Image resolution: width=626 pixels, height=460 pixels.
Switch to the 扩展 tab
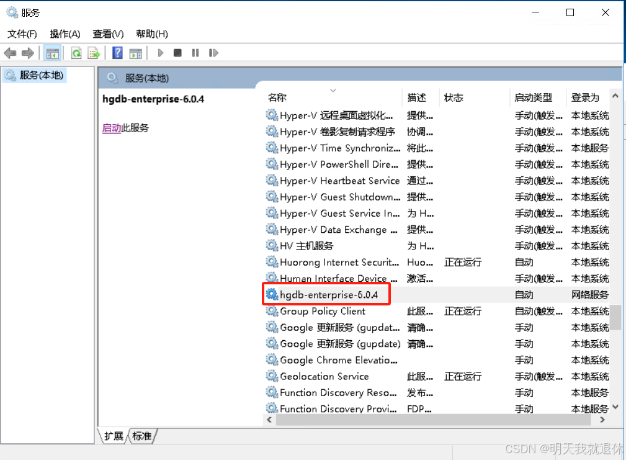pyautogui.click(x=114, y=436)
